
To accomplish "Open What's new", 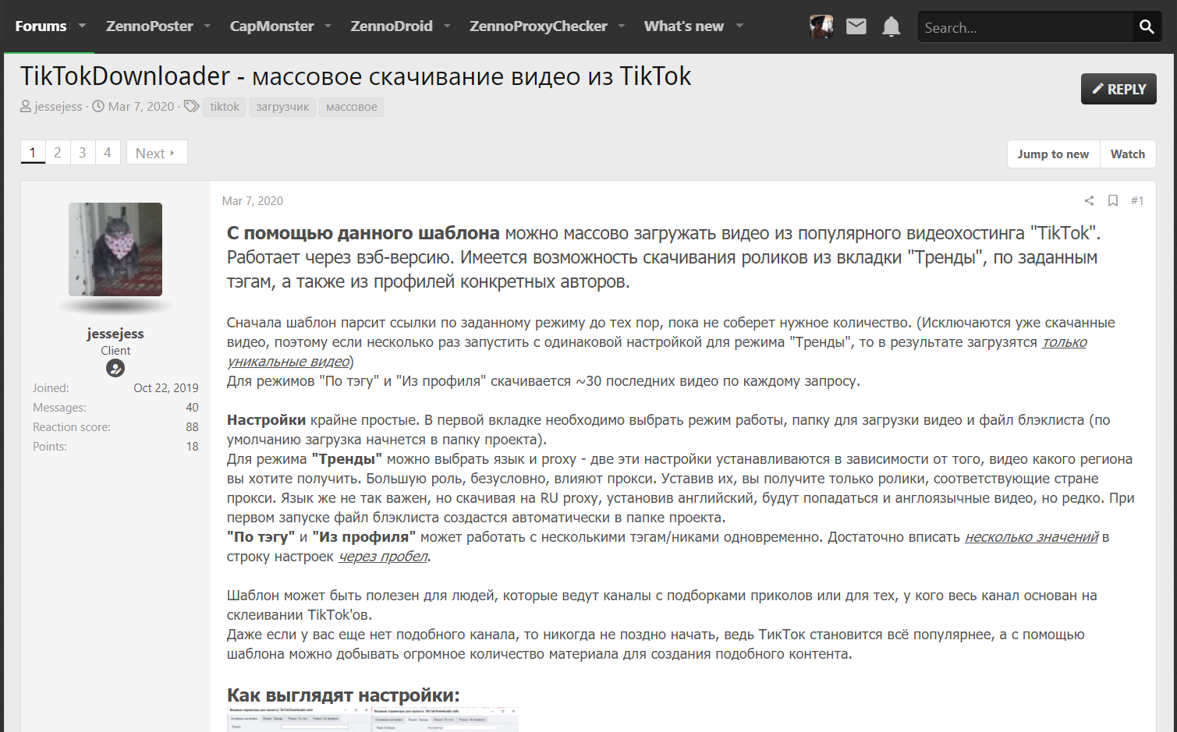I will point(684,27).
